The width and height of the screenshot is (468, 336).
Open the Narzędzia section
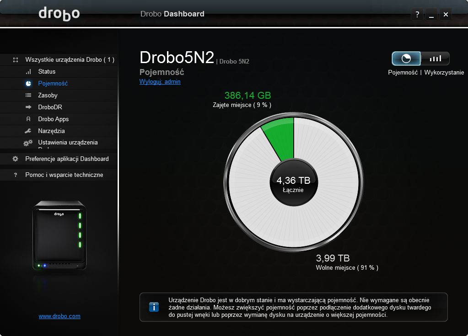point(59,131)
